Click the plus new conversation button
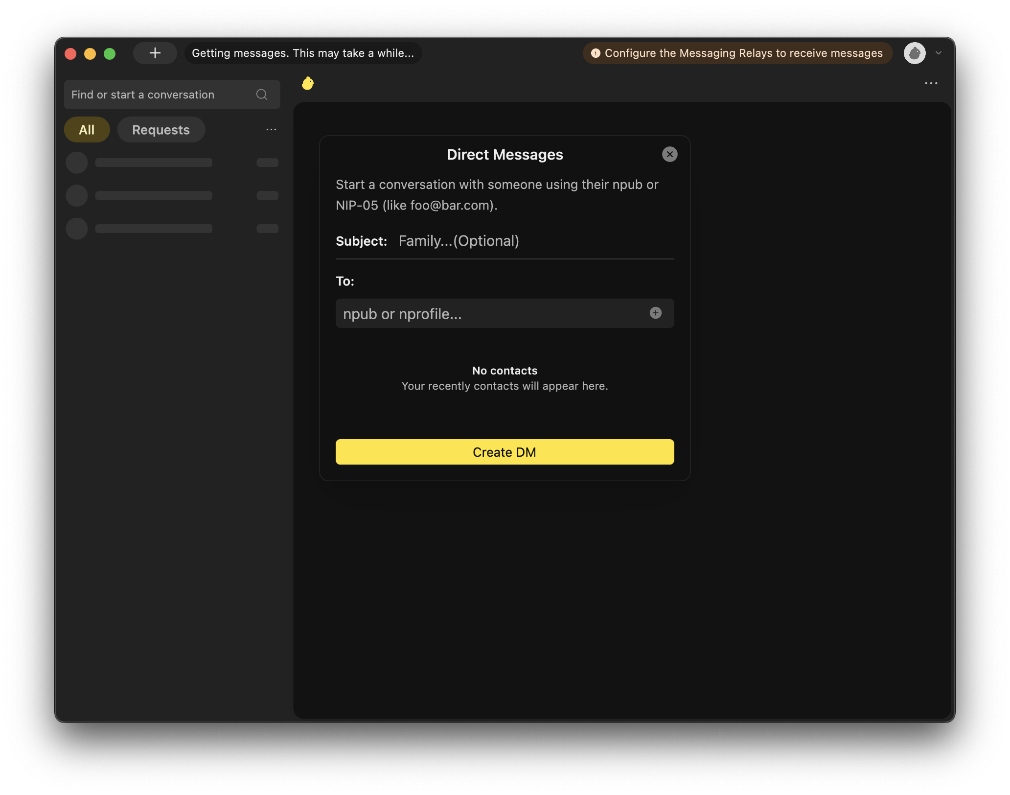 tap(155, 53)
